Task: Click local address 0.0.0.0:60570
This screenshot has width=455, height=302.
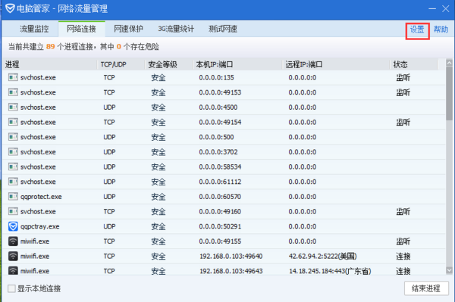Action: [220, 197]
